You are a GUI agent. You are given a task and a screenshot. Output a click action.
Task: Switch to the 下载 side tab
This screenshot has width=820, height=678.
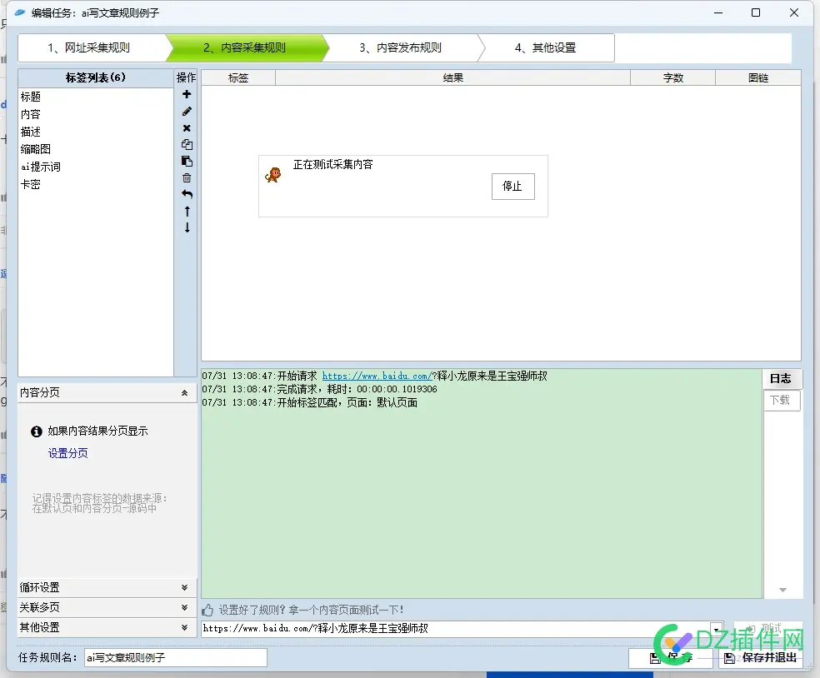780,401
